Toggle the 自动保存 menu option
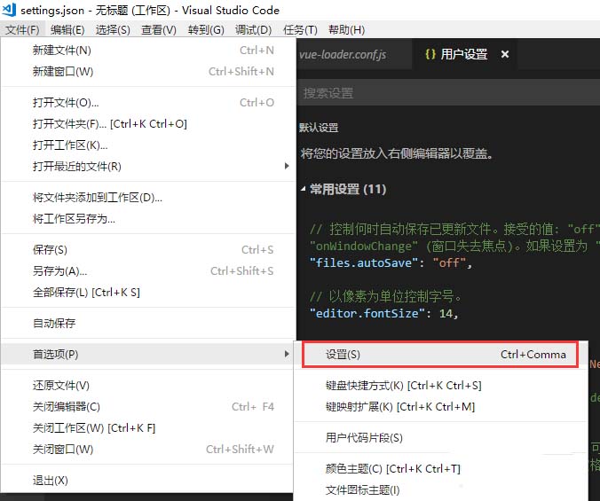600x501 pixels. coord(148,323)
